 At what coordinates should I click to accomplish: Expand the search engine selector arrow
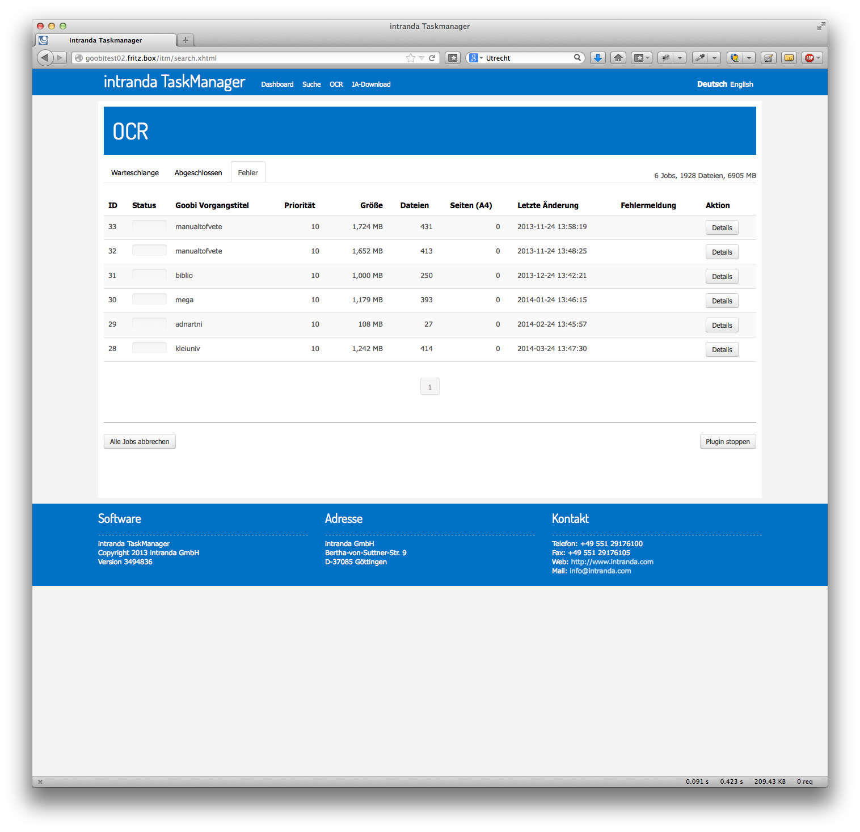pyautogui.click(x=482, y=58)
